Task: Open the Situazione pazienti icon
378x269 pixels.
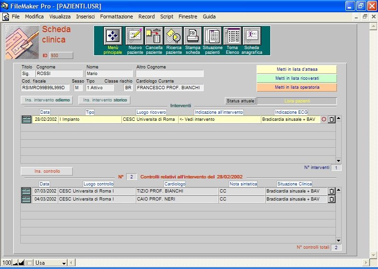Action: pyautogui.click(x=212, y=36)
